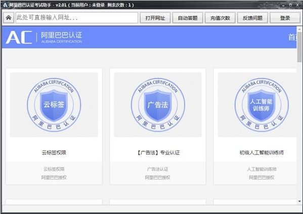The width and height of the screenshot is (303, 214).
Task: Select 【广告法】专业认证 title
Action: [x=158, y=153]
